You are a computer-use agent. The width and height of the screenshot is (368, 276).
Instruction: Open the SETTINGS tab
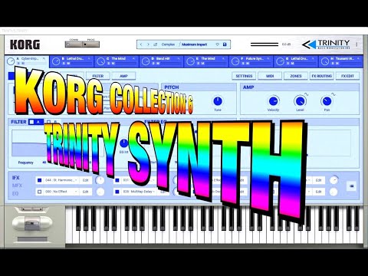(244, 76)
